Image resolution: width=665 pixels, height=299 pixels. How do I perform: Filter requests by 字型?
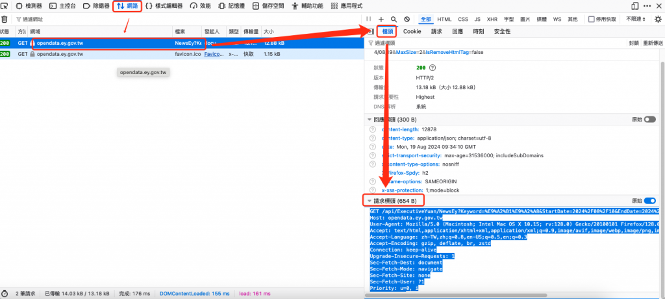pyautogui.click(x=509, y=19)
